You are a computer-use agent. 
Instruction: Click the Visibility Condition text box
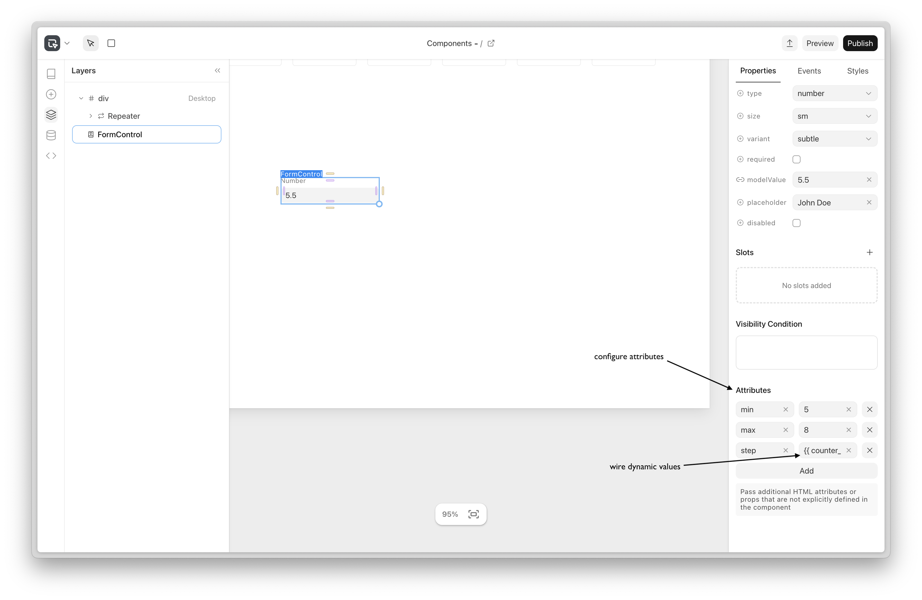click(x=806, y=352)
